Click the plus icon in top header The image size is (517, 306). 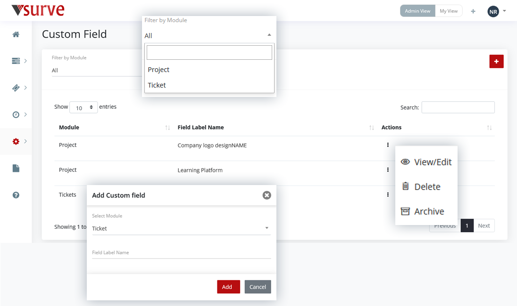(x=473, y=11)
